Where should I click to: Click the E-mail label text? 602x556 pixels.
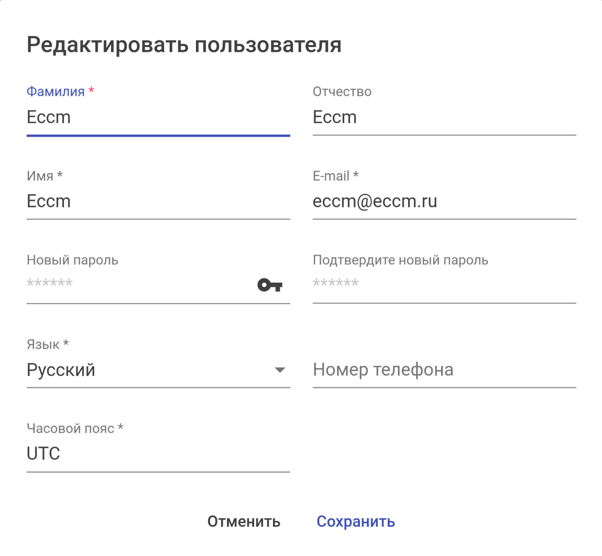[x=331, y=176]
